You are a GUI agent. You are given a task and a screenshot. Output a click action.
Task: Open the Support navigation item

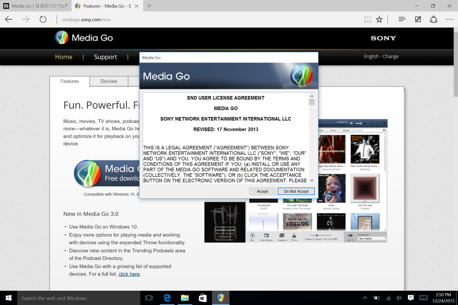click(106, 57)
